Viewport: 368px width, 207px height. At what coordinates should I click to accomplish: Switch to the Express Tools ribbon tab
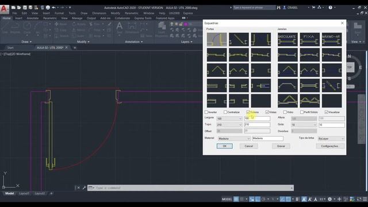(143, 18)
